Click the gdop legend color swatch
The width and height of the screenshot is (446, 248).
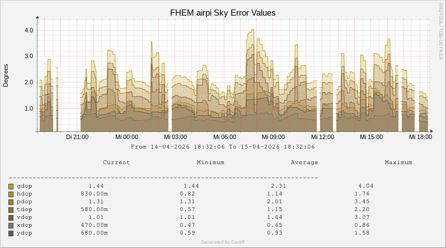point(11,186)
